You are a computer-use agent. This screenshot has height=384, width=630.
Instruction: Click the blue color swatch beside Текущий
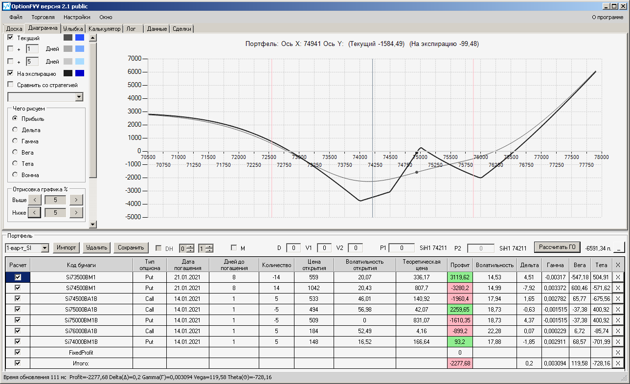tap(80, 38)
